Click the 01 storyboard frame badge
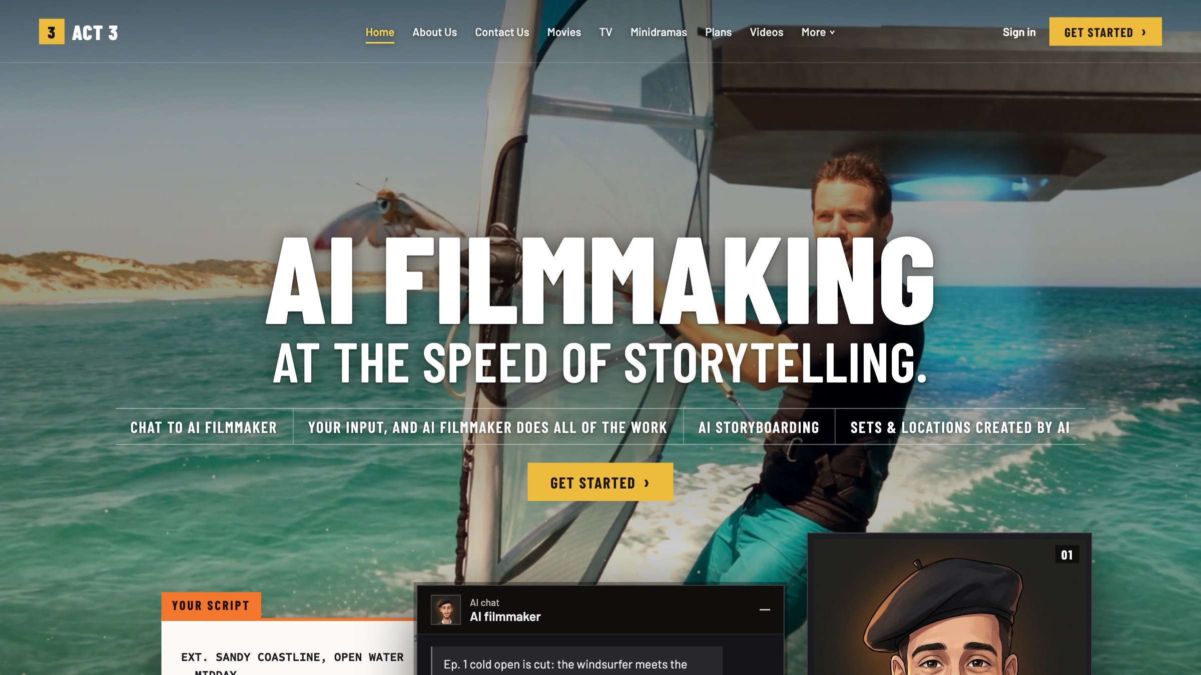The image size is (1201, 675). pyautogui.click(x=1067, y=555)
